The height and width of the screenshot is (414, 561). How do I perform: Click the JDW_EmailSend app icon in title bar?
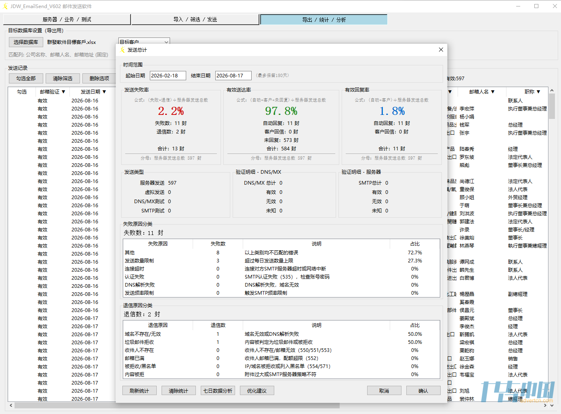pos(5,6)
